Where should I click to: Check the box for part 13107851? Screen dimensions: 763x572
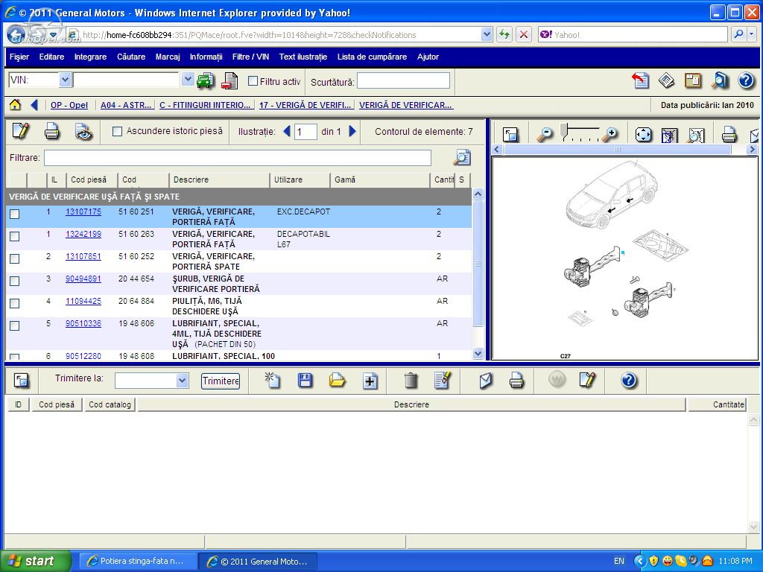point(15,258)
